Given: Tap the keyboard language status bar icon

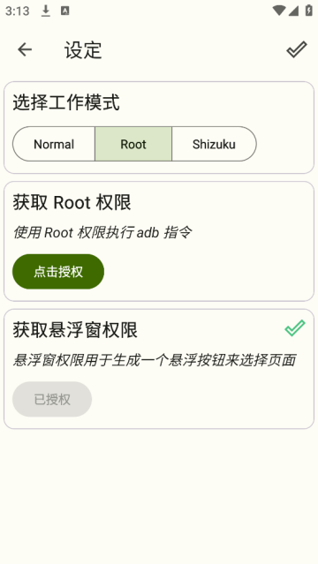Looking at the screenshot, I should (64, 11).
